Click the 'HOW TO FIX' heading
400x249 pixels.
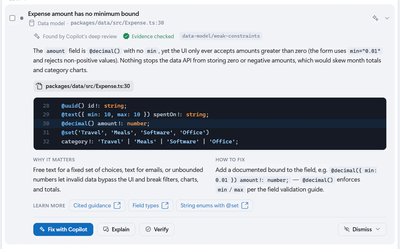coord(230,160)
